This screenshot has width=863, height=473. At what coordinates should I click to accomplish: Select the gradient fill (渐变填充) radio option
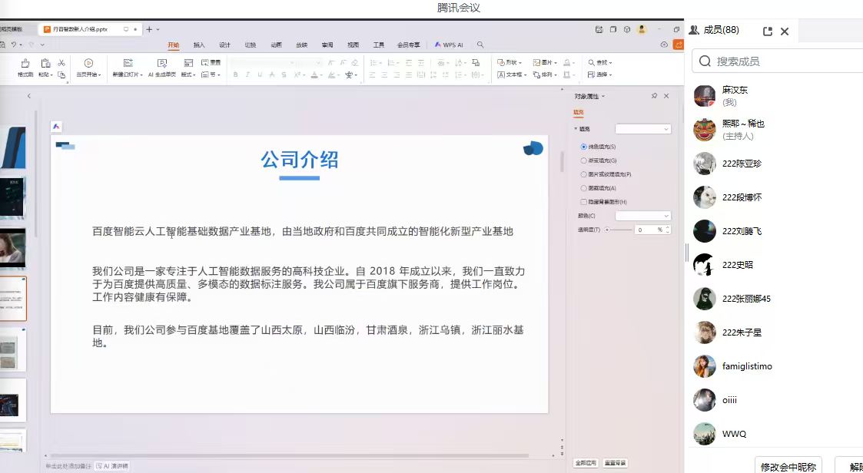[584, 160]
